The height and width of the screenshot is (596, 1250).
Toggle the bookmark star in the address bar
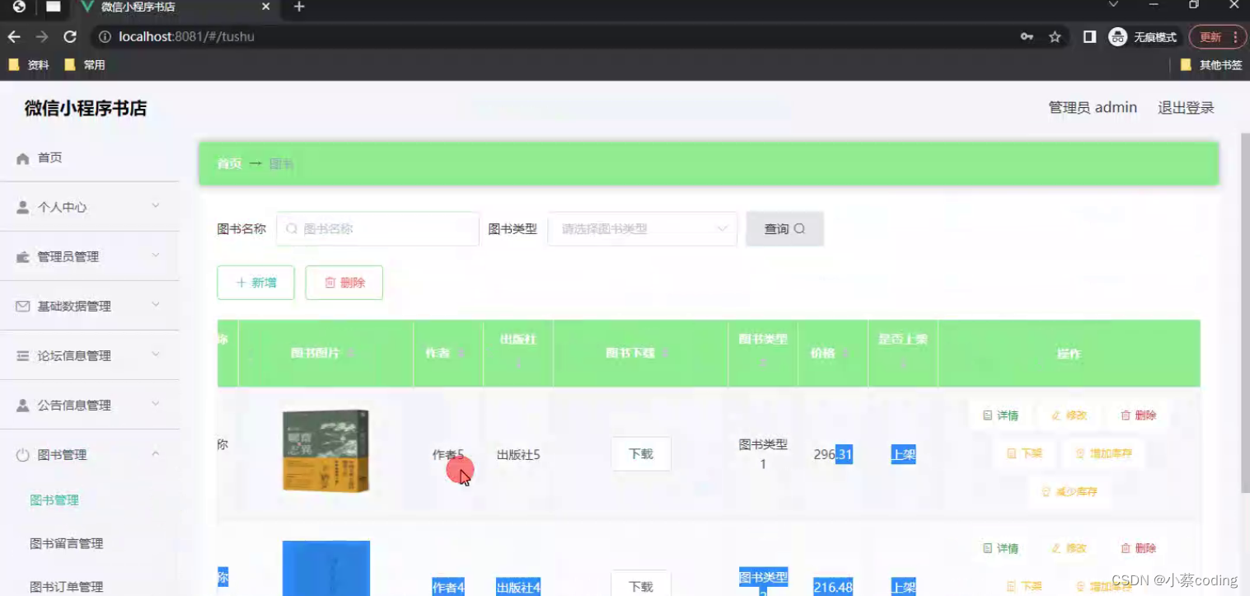click(1055, 36)
